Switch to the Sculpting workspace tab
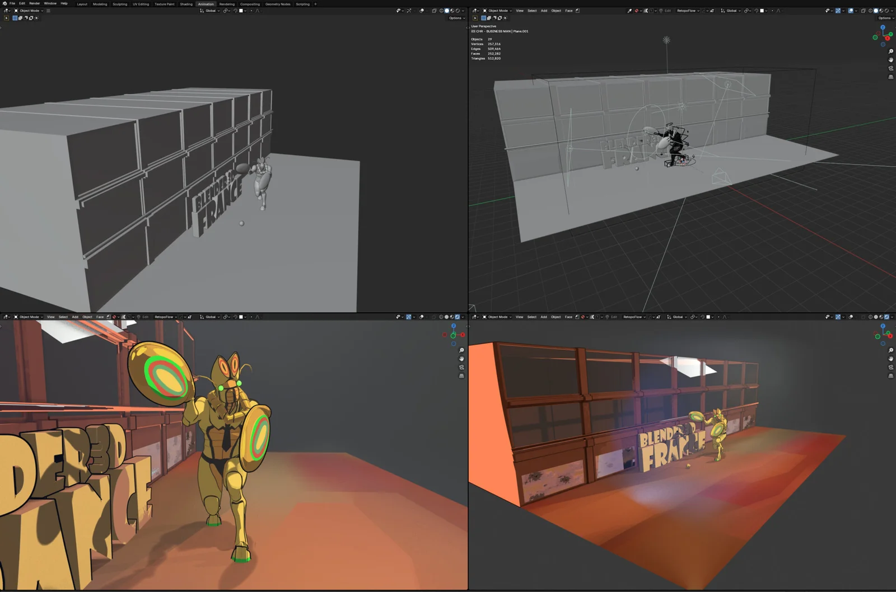The image size is (896, 592). pyautogui.click(x=120, y=4)
